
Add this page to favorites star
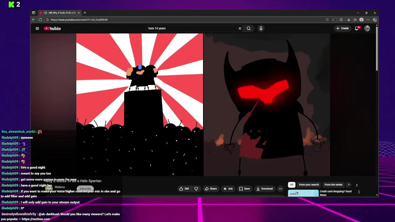(x=333, y=20)
